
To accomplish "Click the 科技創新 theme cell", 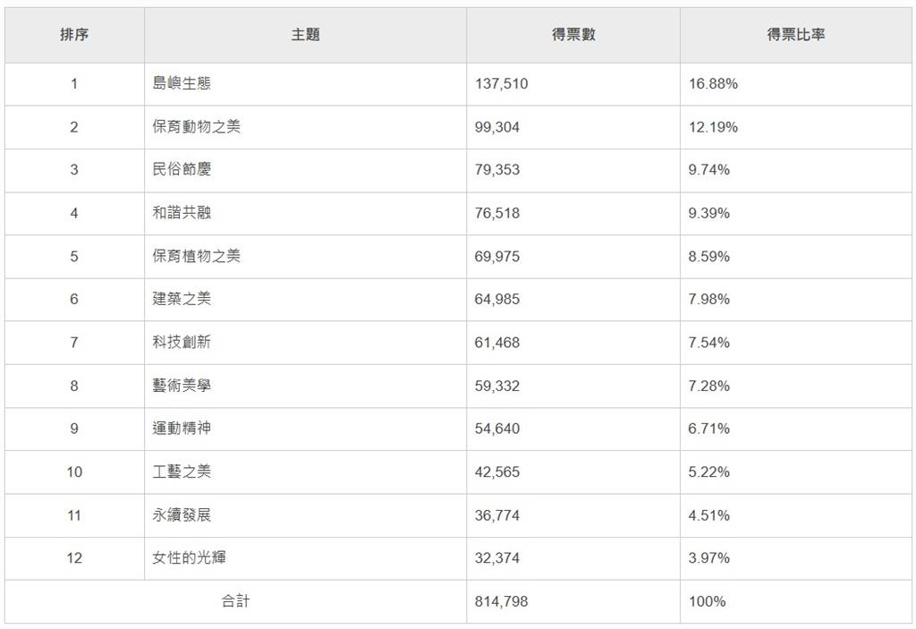I will (182, 343).
